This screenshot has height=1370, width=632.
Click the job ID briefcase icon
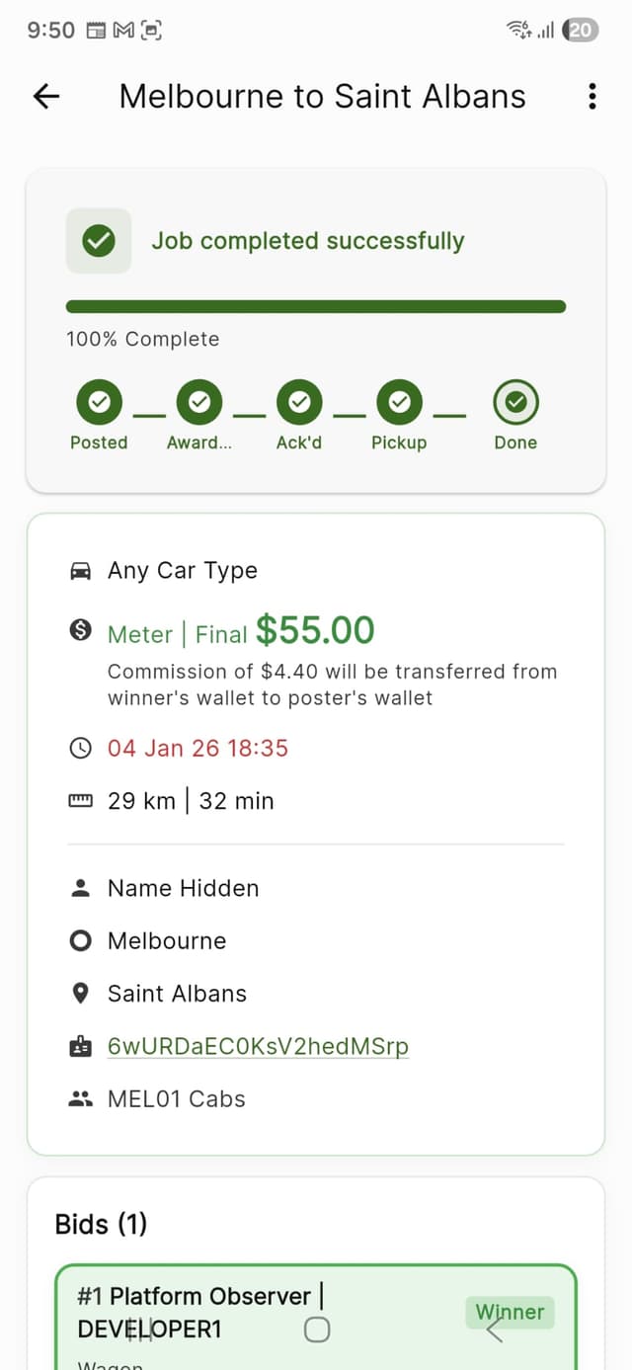pos(82,1045)
